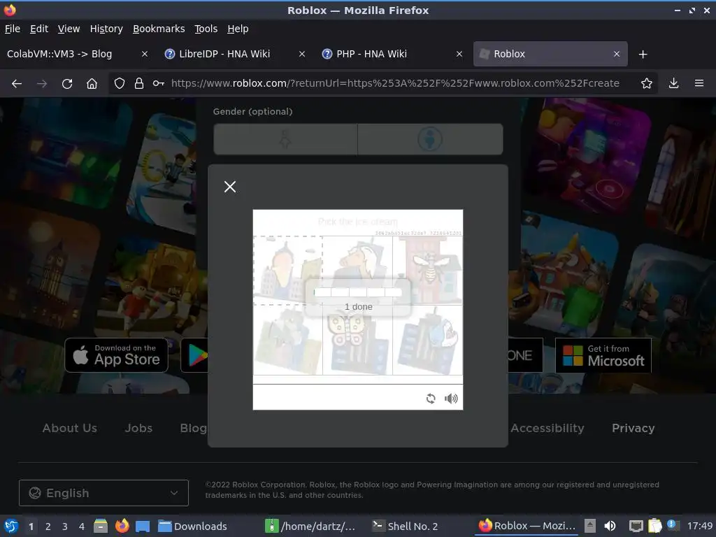The width and height of the screenshot is (716, 537).
Task: Select the female gender option
Action: (x=285, y=139)
